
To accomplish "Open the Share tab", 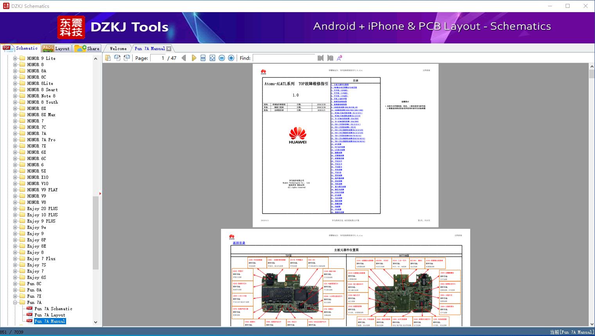I will click(87, 48).
